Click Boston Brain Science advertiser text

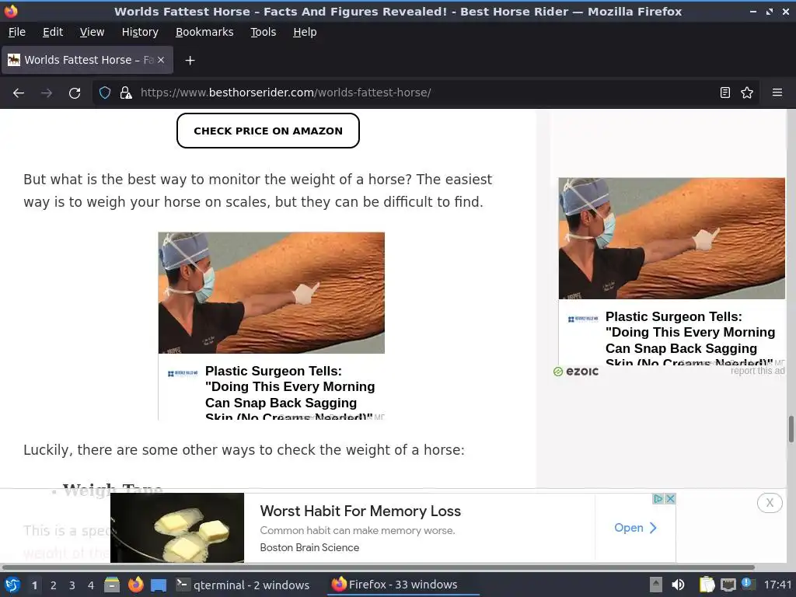309,548
